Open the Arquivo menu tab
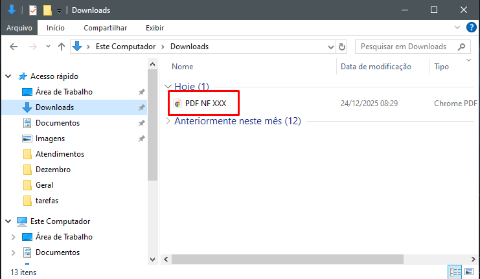480x279 pixels. [19, 28]
